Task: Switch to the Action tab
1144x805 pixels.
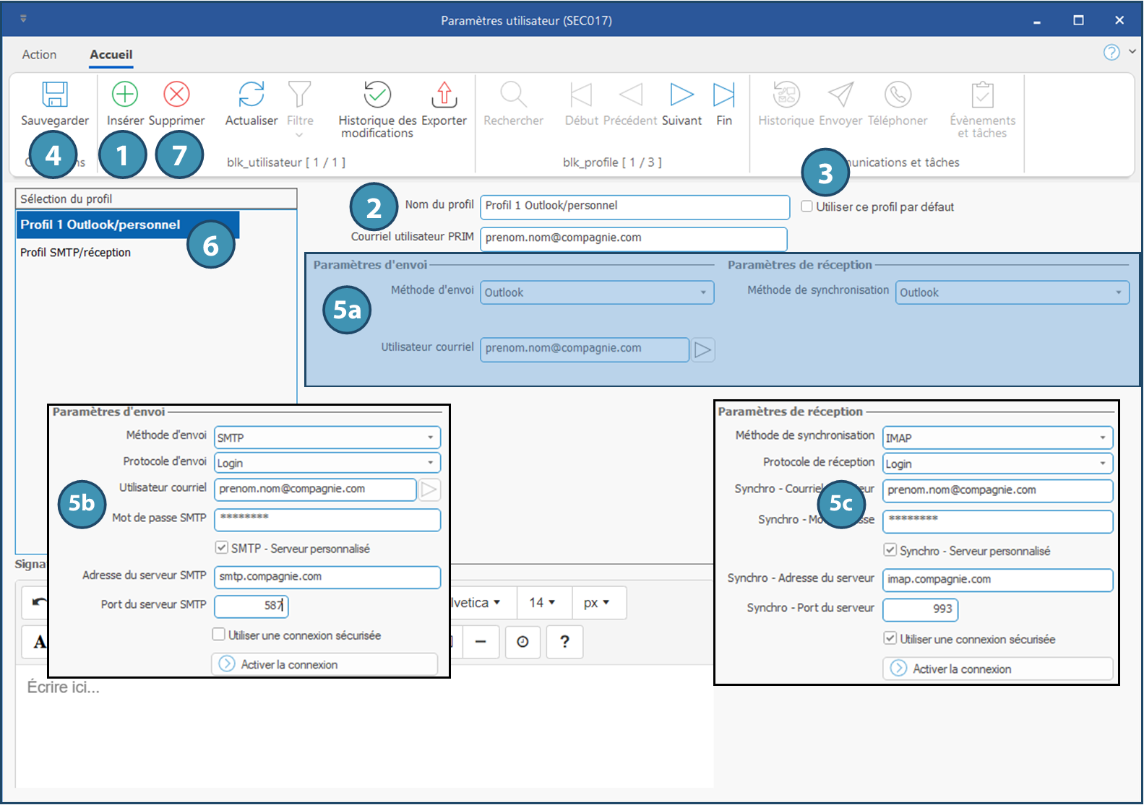Action: (x=39, y=55)
